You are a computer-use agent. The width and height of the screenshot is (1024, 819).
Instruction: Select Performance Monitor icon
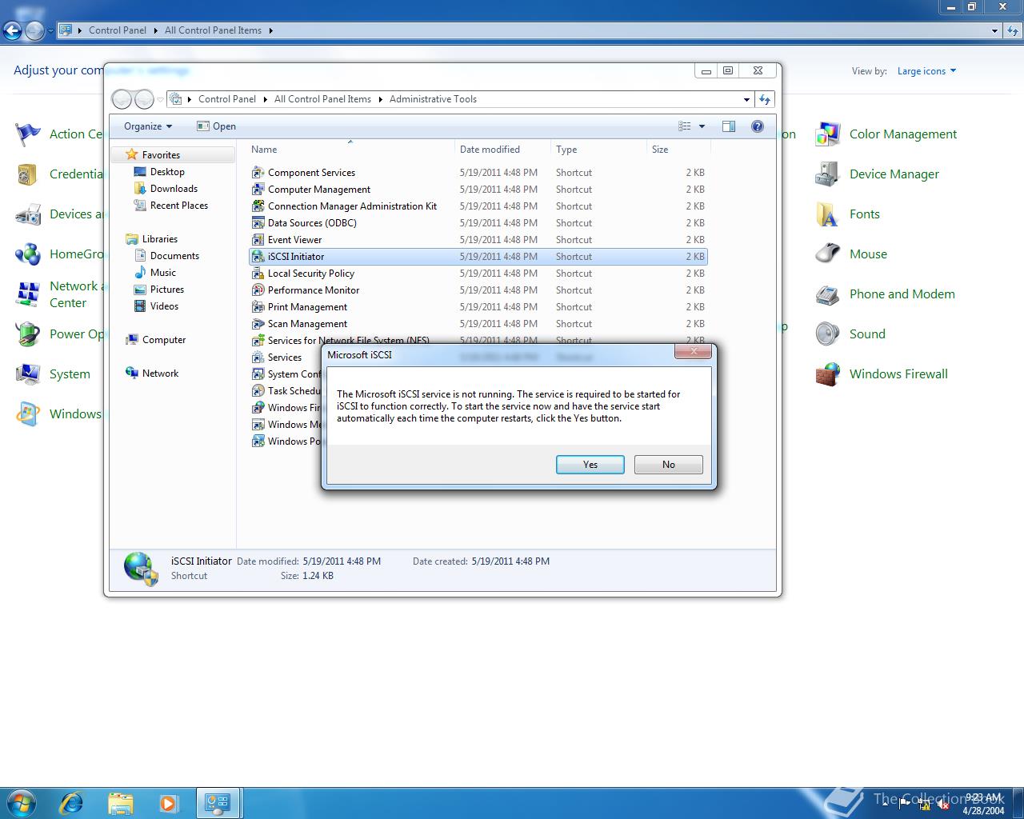pyautogui.click(x=258, y=290)
